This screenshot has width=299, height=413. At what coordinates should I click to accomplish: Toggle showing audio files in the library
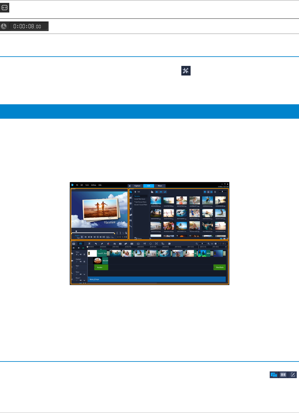click(x=165, y=192)
